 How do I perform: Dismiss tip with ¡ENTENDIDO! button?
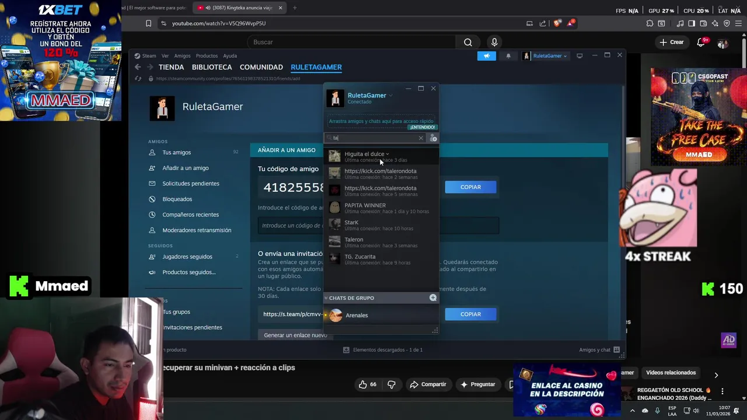pos(423,127)
